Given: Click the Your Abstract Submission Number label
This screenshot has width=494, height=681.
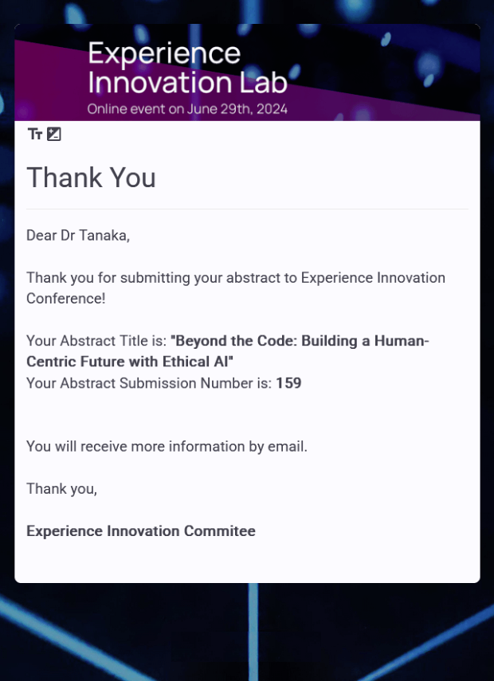Looking at the screenshot, I should coord(150,383).
